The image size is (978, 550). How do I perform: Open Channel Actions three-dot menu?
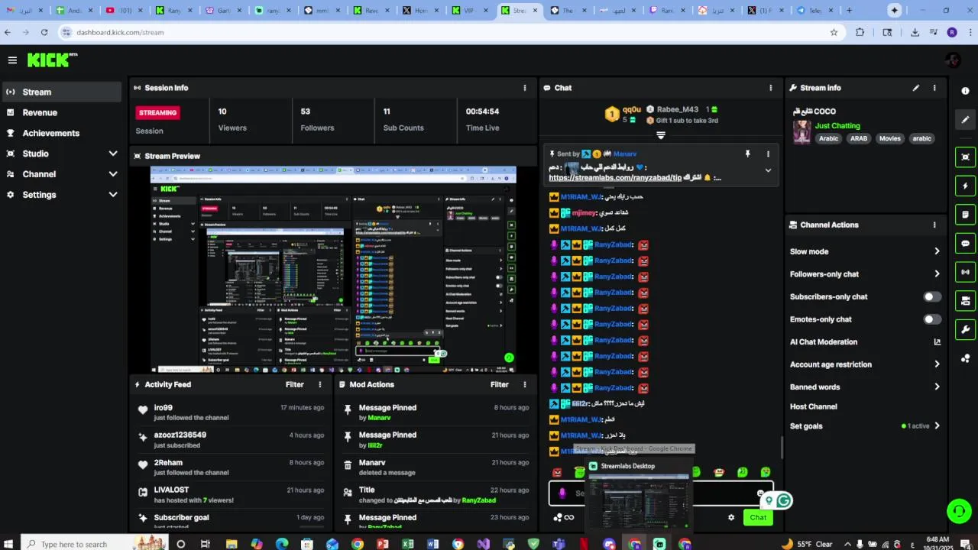tap(934, 225)
